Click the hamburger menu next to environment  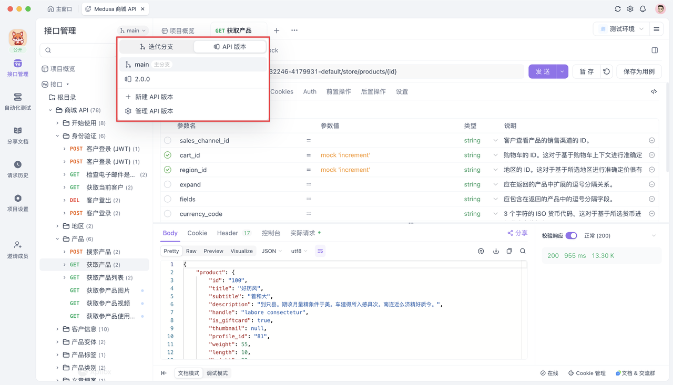click(656, 29)
